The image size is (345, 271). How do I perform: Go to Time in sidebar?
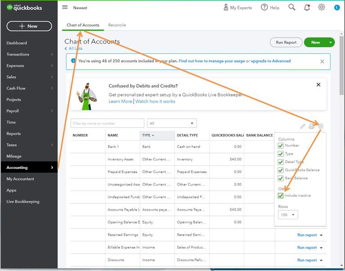click(x=11, y=122)
